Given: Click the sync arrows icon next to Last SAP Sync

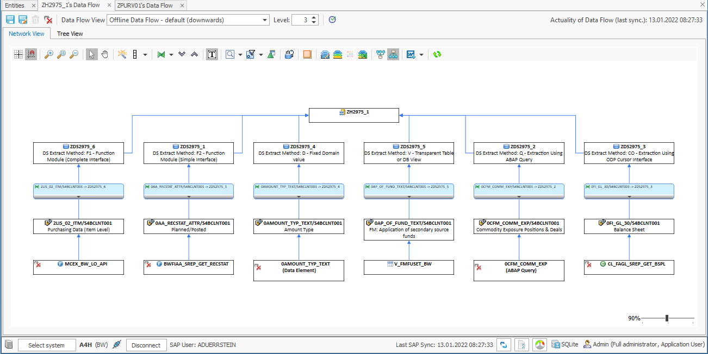Looking at the screenshot, I should point(503,344).
